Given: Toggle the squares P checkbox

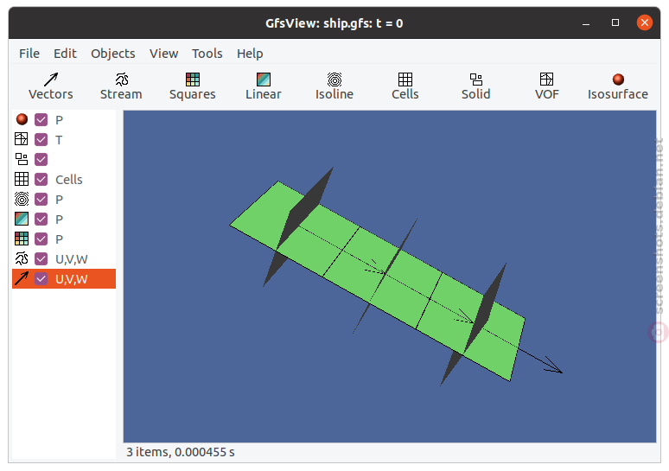Looking at the screenshot, I should point(41,239).
